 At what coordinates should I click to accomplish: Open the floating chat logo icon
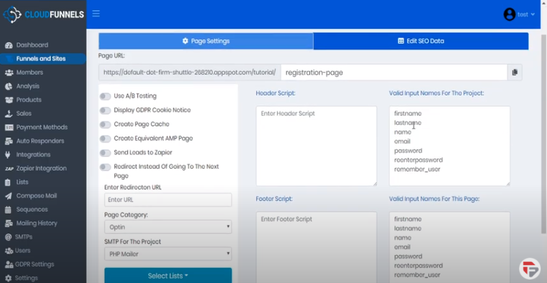pos(529,267)
